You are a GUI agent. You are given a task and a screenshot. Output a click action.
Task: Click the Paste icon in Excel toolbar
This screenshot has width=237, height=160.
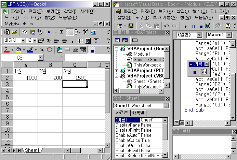[x=32, y=32]
